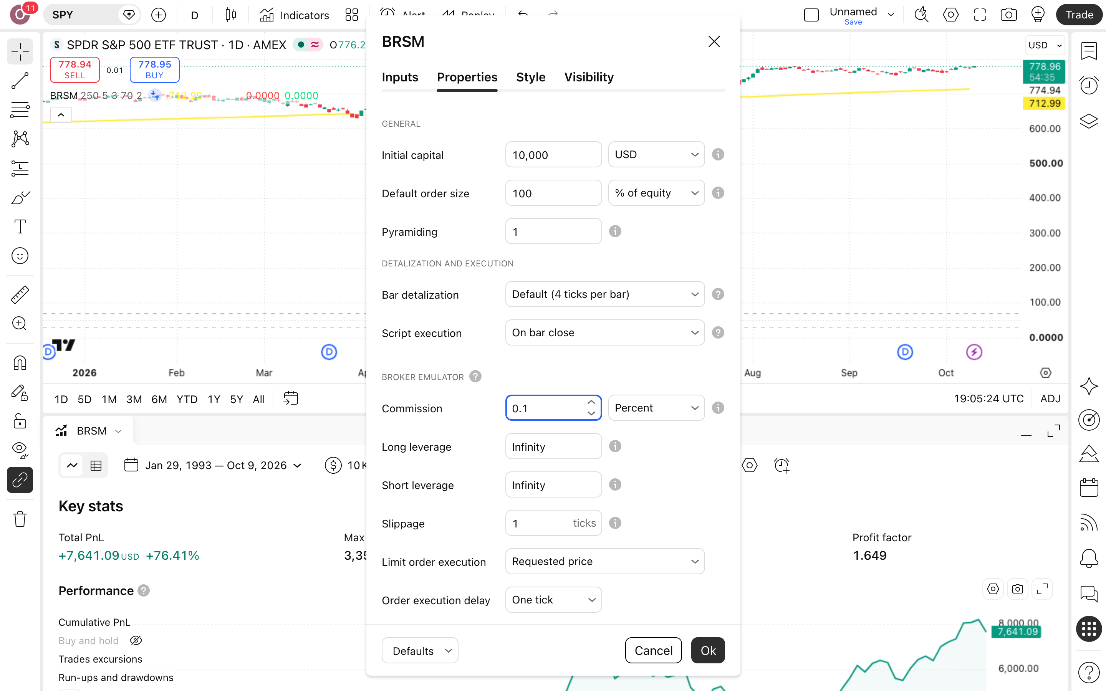
Task: Switch to the Style tab
Action: (x=531, y=77)
